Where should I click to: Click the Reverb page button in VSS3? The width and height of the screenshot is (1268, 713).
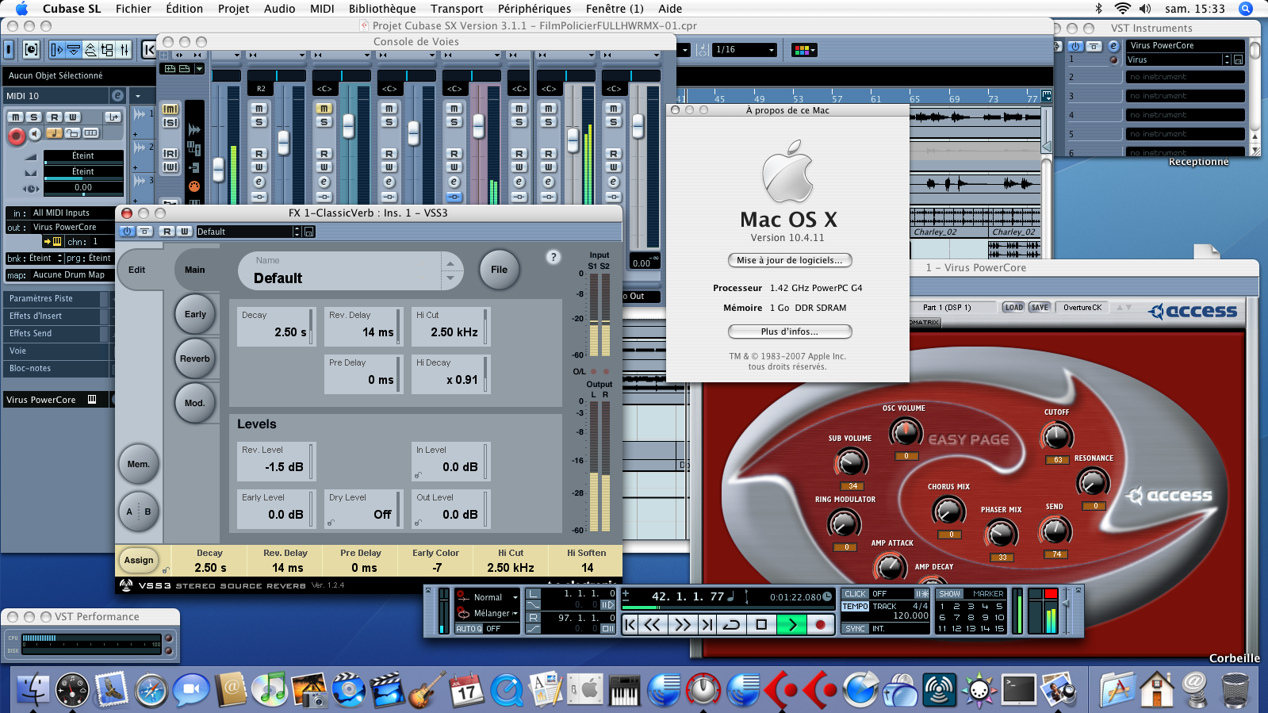[195, 358]
